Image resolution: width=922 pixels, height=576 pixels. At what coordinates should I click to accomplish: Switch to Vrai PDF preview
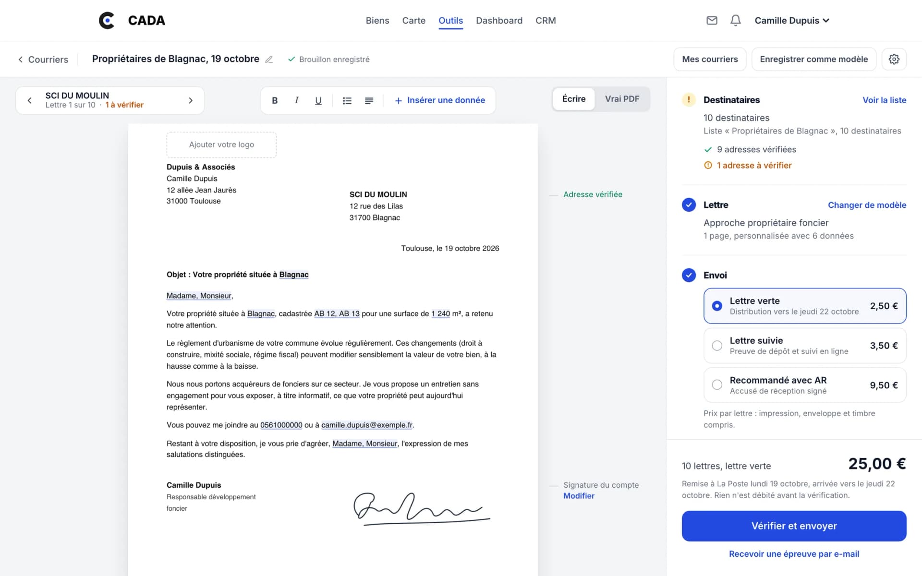click(x=622, y=99)
